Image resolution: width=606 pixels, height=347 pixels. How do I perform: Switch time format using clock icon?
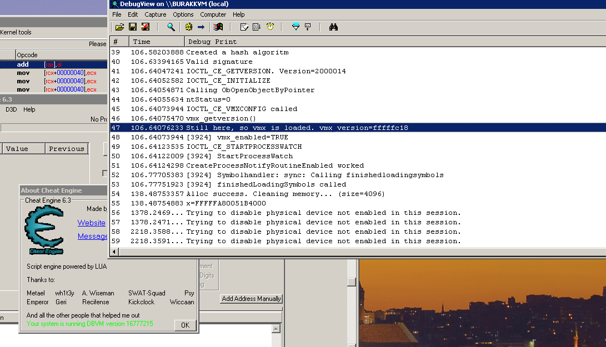[271, 27]
